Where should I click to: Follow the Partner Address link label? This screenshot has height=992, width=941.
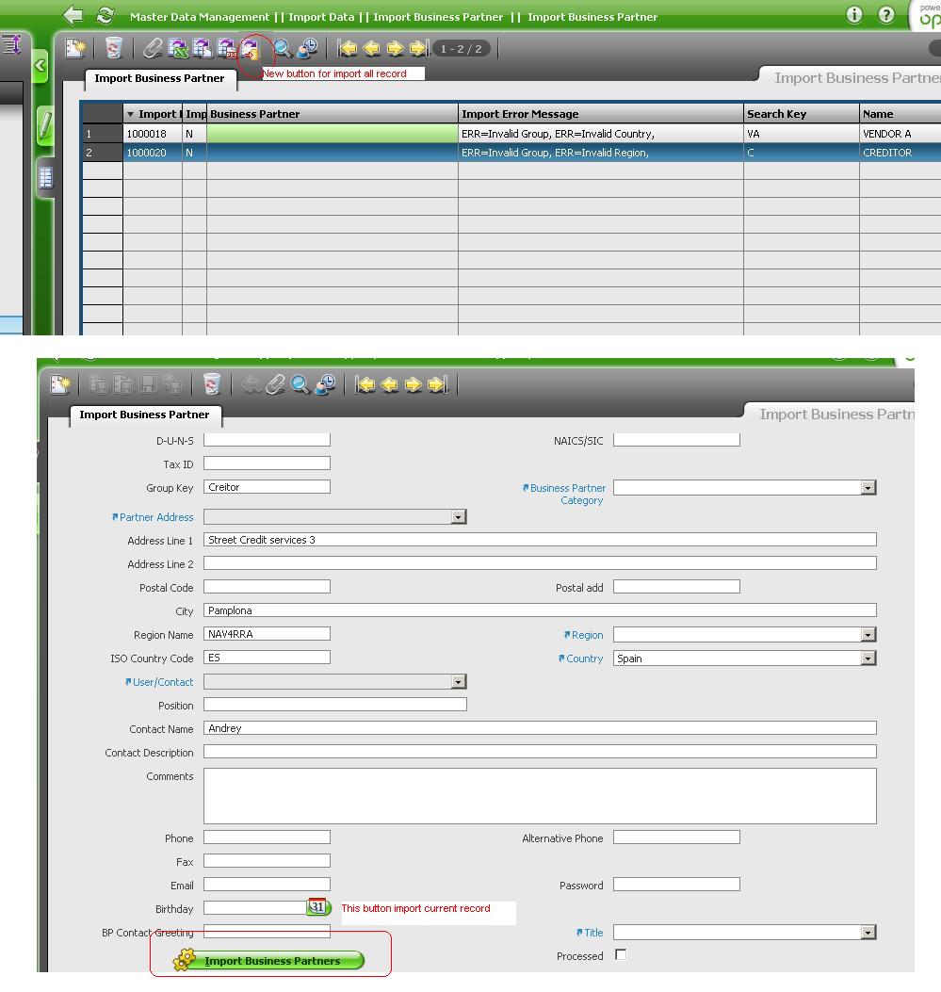155,517
